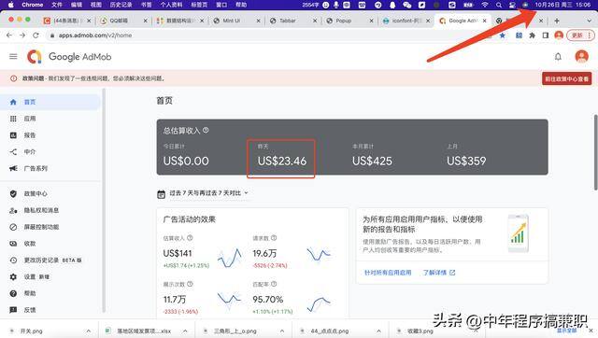598x338 pixels.
Task: Open the 书签 menu in the menu bar
Action: click(x=146, y=5)
